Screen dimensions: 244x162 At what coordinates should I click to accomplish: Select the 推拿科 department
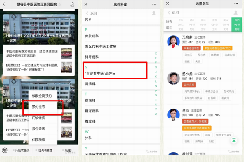point(121,121)
